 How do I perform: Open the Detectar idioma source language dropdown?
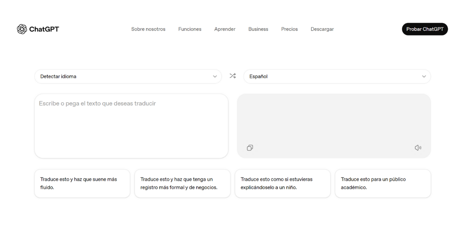click(x=128, y=76)
